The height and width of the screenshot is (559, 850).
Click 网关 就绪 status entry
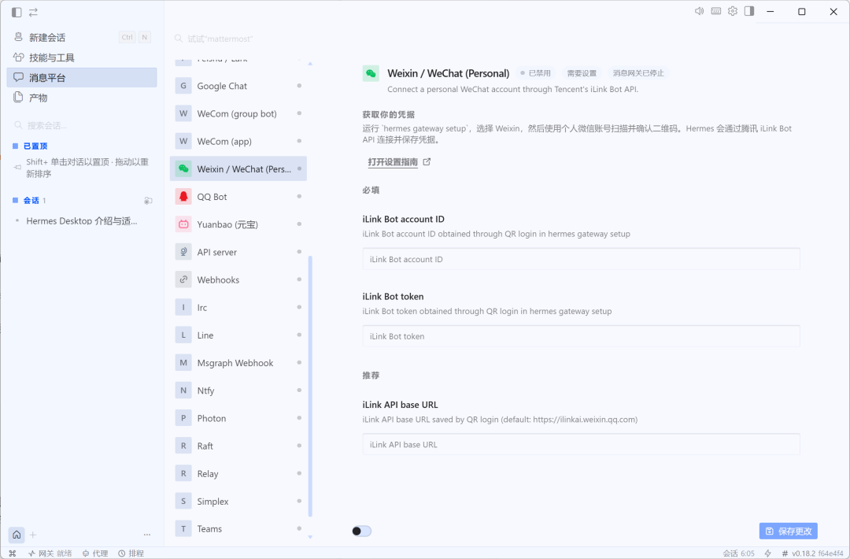[x=50, y=553]
